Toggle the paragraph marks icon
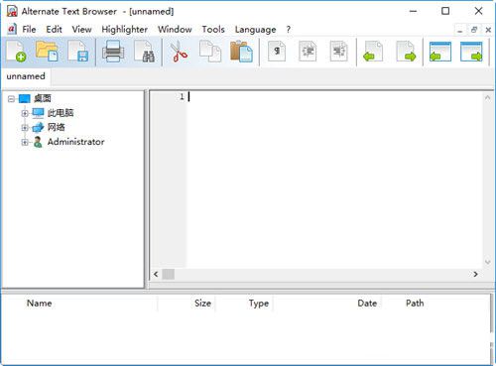 tap(277, 52)
